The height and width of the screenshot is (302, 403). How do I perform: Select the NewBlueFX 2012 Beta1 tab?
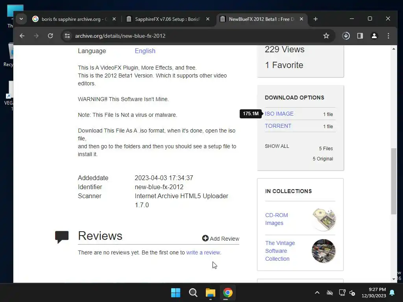pyautogui.click(x=261, y=19)
